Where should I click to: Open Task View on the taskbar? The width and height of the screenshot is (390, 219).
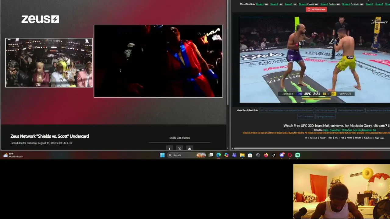pyautogui.click(x=211, y=155)
